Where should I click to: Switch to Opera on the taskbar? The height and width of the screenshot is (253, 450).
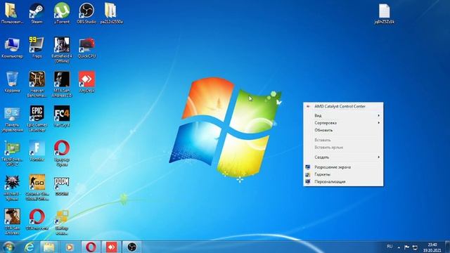[91, 247]
